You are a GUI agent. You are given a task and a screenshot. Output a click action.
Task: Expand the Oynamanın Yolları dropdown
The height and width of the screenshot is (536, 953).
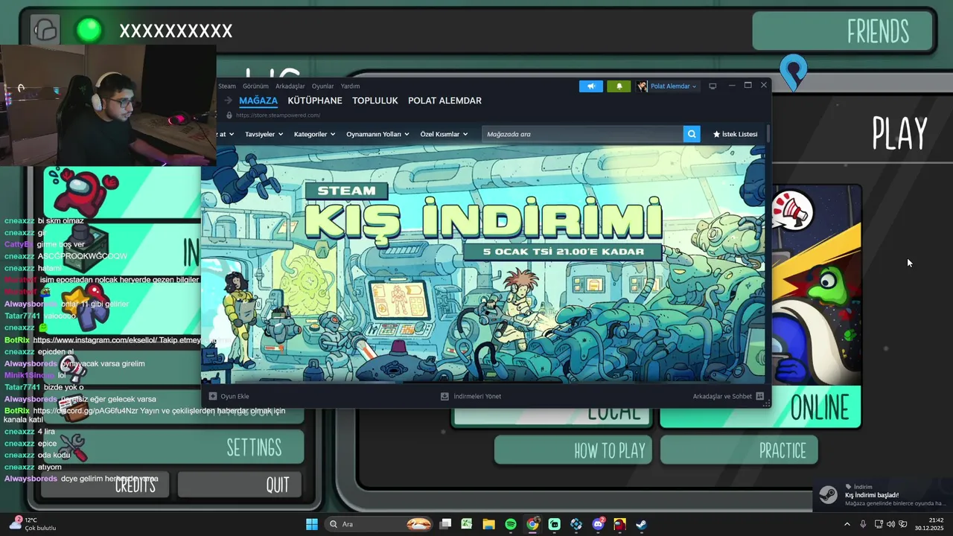click(x=377, y=134)
